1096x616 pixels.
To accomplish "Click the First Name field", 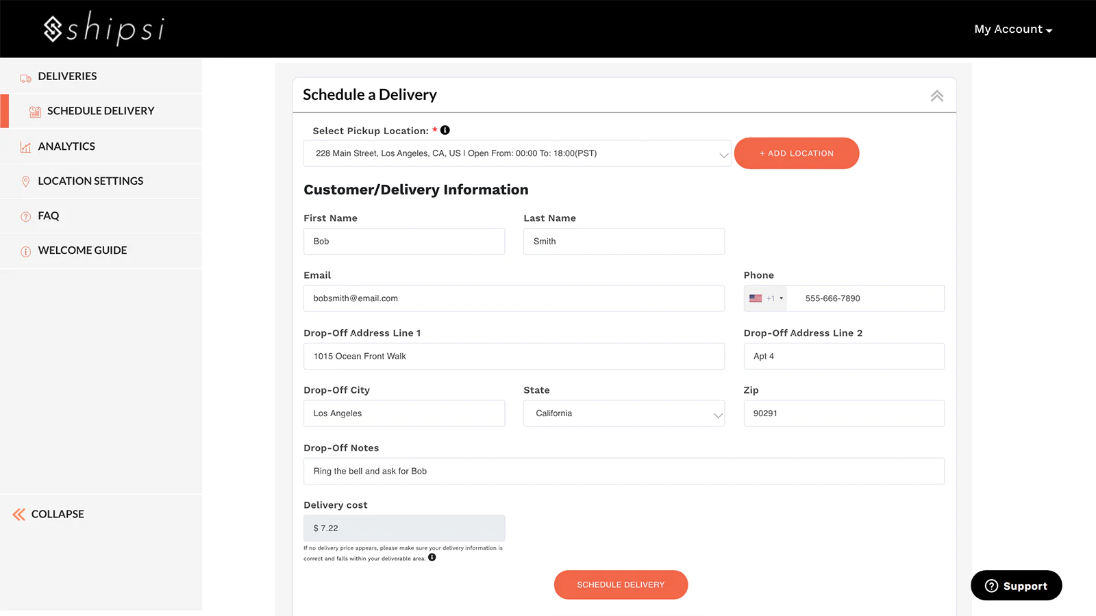I will point(404,242).
